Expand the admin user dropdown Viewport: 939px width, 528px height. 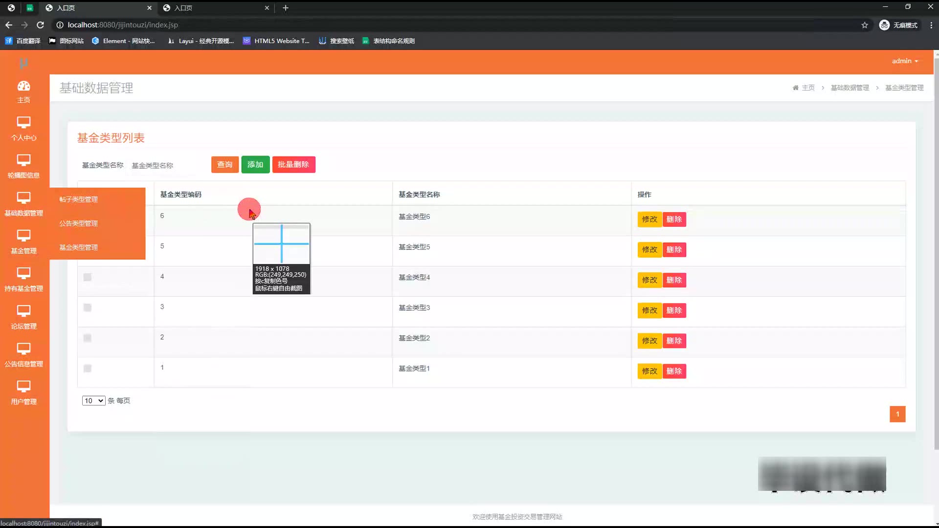(904, 61)
